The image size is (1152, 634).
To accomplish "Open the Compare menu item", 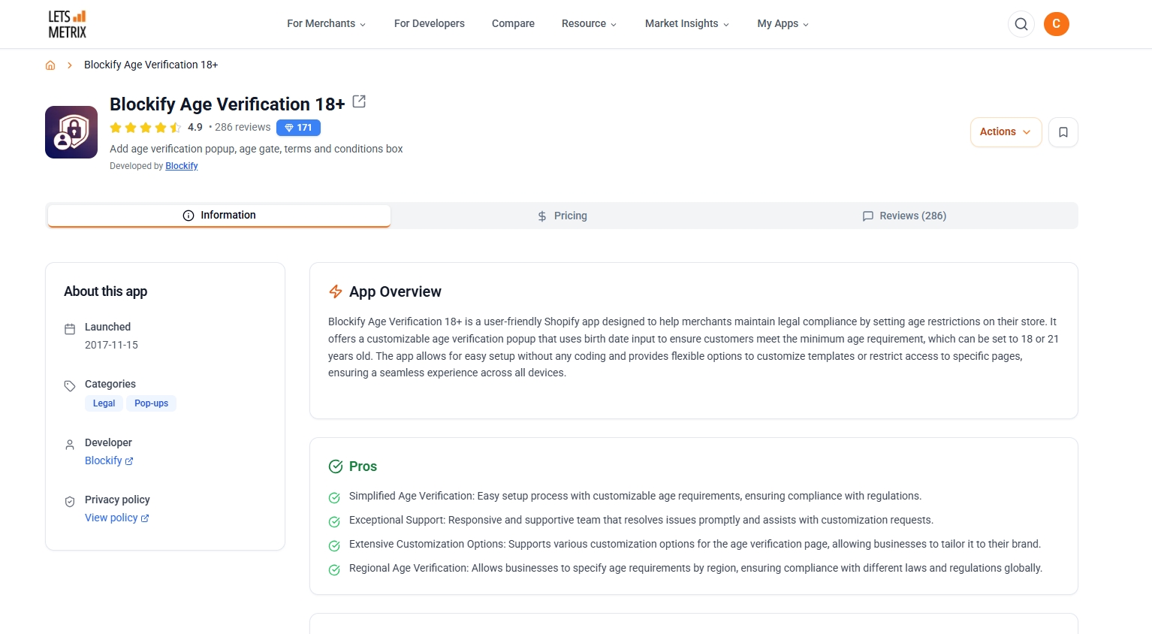I will click(x=513, y=23).
